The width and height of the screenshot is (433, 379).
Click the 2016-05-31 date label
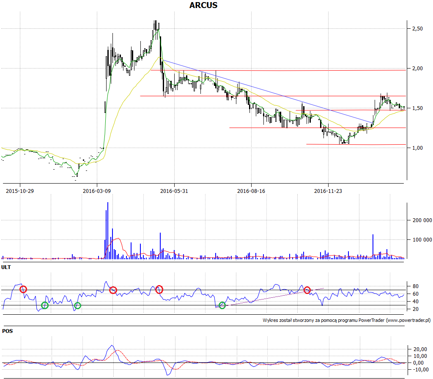pyautogui.click(x=174, y=191)
